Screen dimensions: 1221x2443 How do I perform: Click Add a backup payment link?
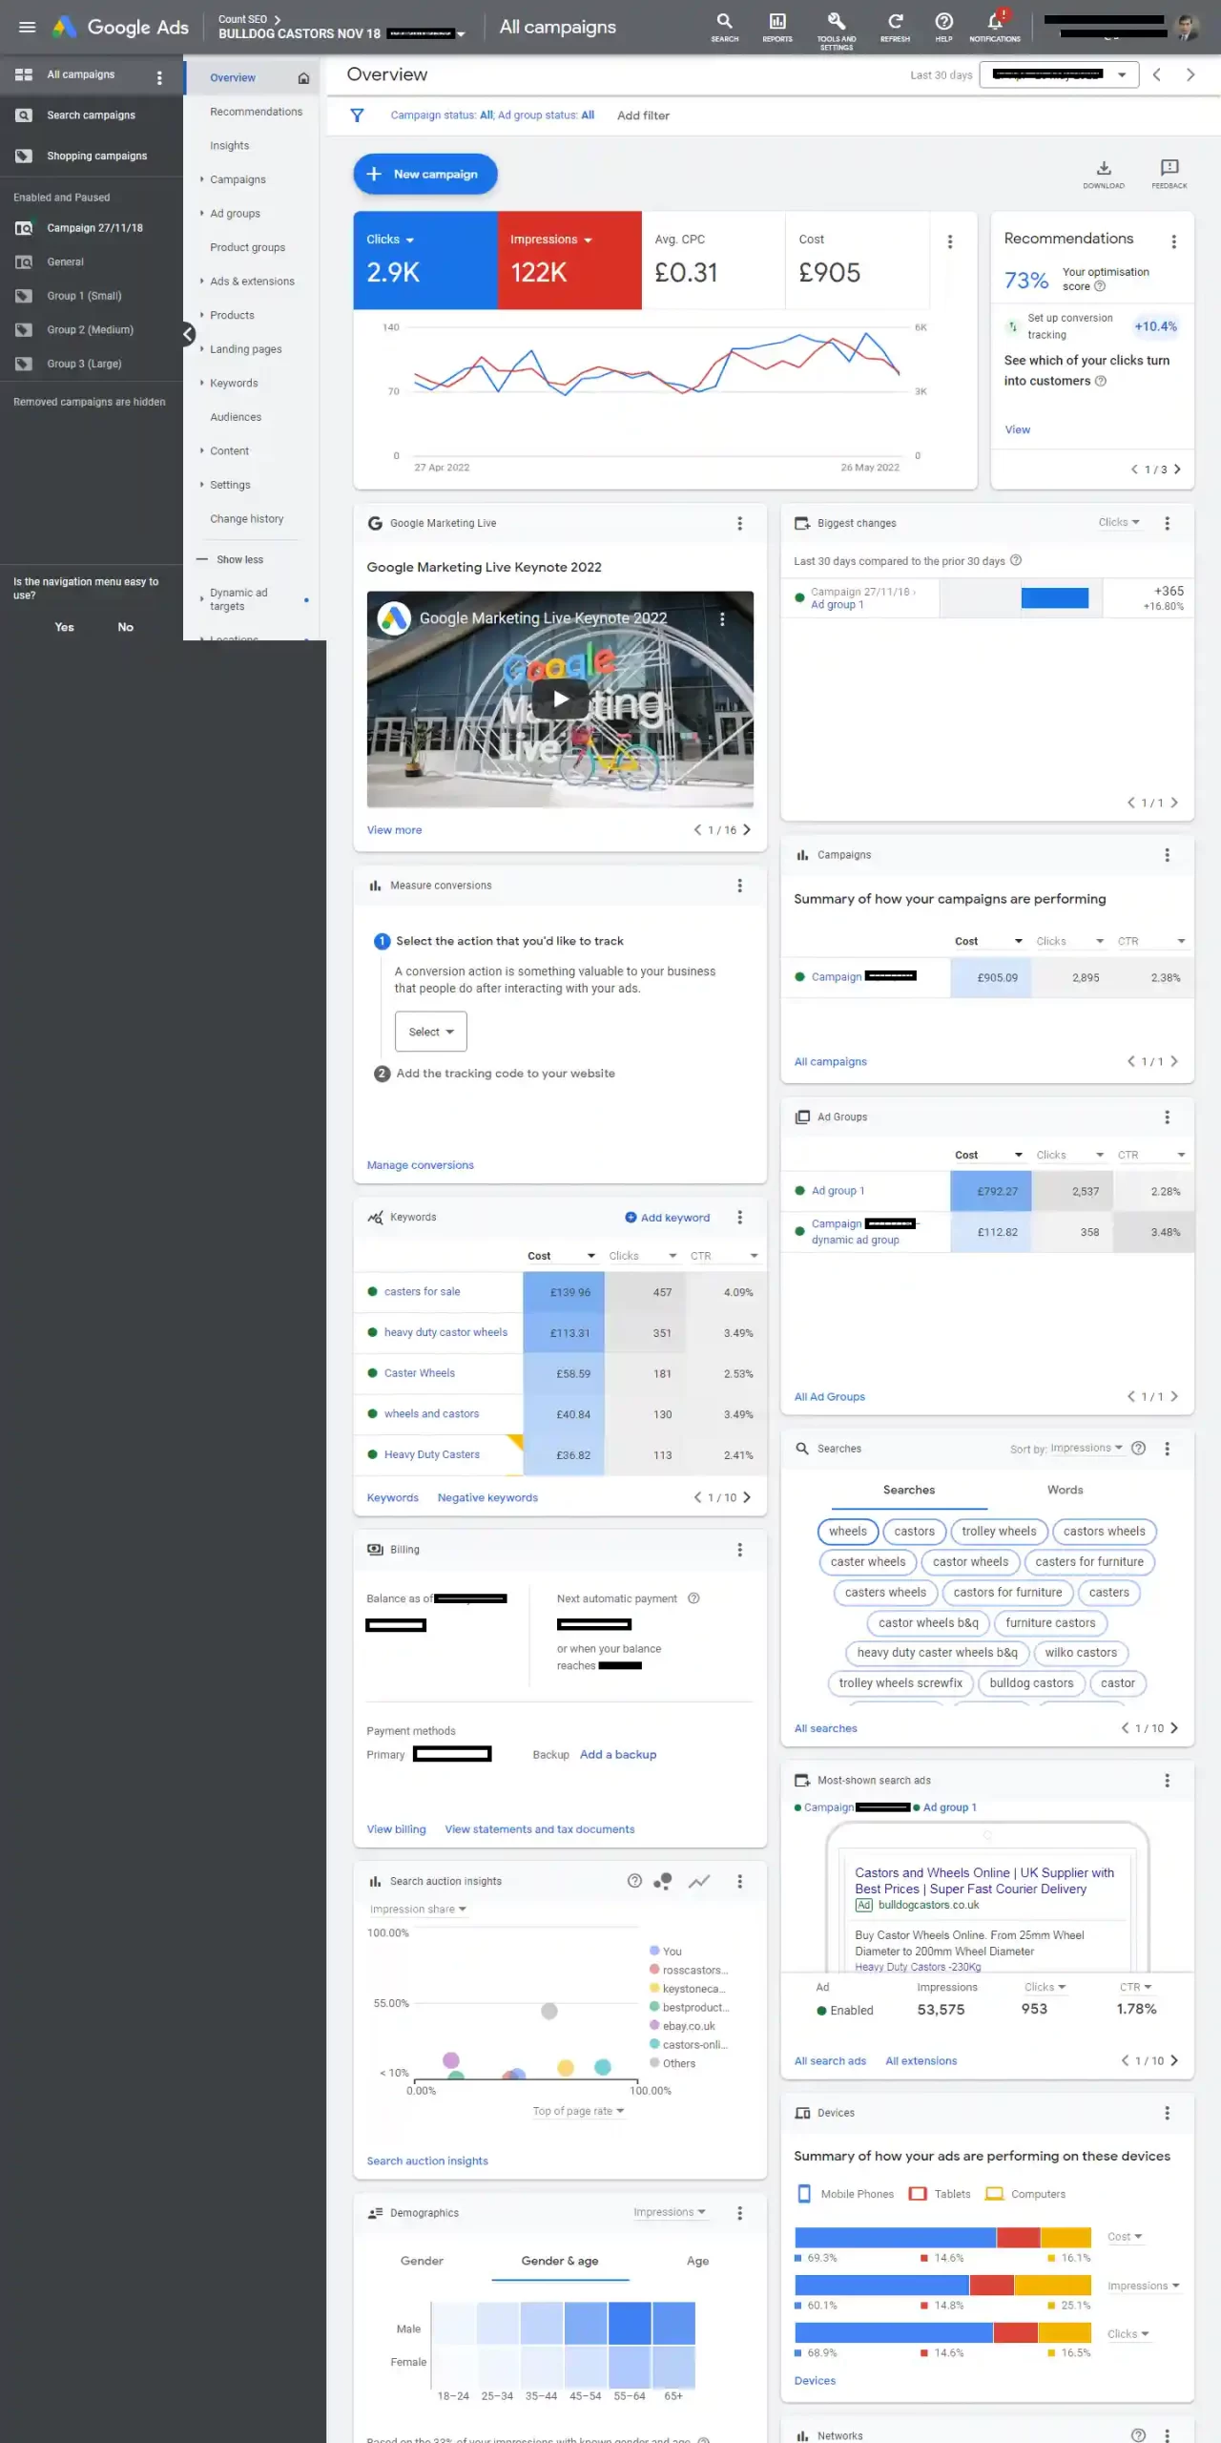tap(618, 1755)
